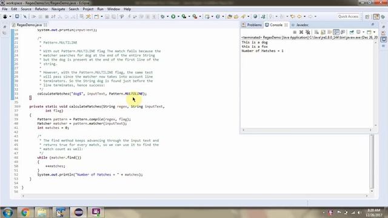Open the Source menu
This screenshot has height=218, width=388.
(x=26, y=9)
